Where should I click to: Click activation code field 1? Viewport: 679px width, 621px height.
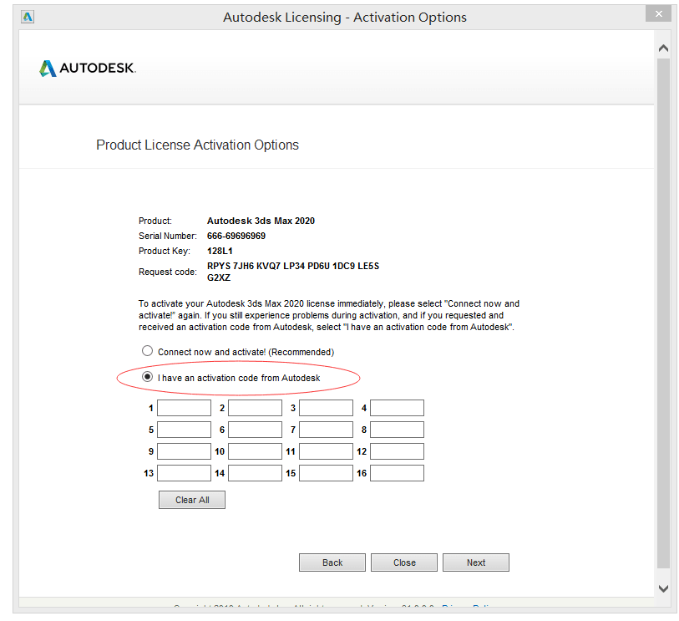pyautogui.click(x=184, y=408)
